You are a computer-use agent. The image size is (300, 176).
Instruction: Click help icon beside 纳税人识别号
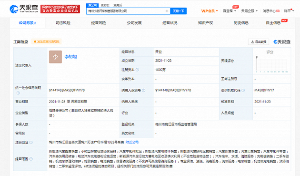143,90
